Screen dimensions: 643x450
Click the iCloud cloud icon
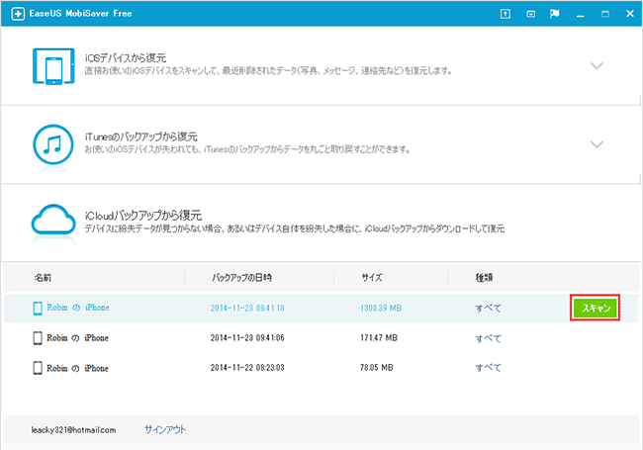53,221
